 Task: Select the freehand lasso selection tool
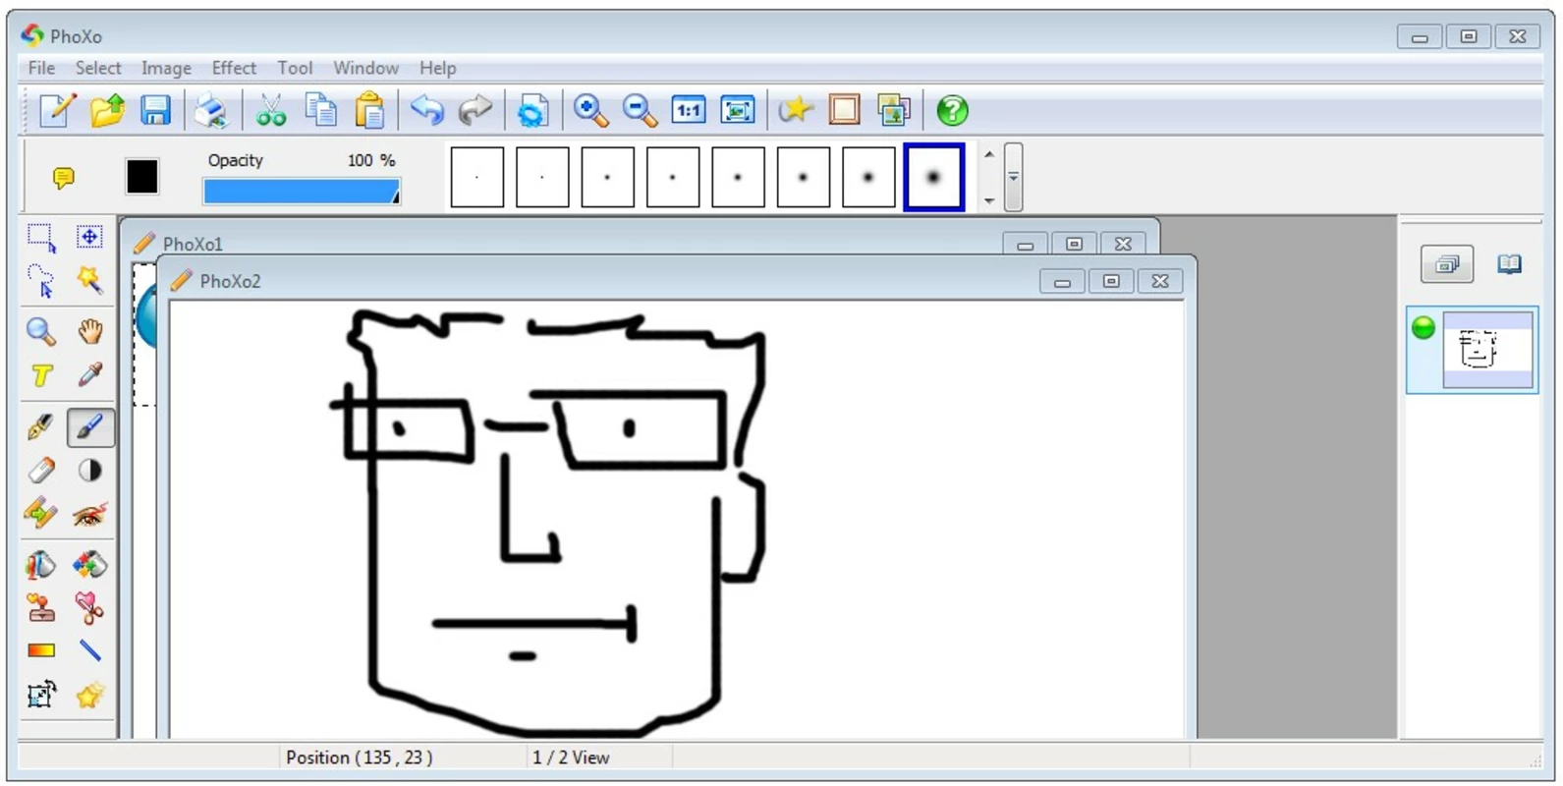[x=41, y=281]
